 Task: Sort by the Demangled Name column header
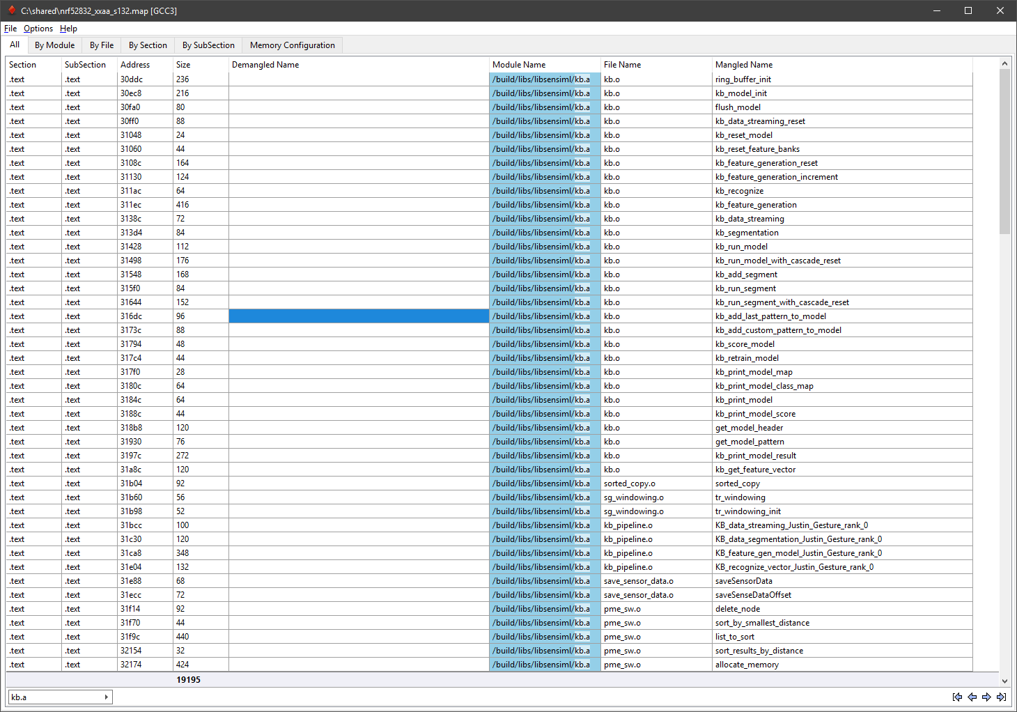(x=359, y=65)
